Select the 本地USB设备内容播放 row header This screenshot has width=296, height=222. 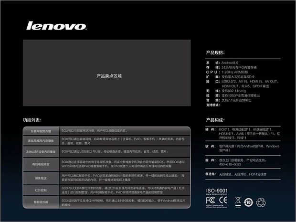click(42, 152)
